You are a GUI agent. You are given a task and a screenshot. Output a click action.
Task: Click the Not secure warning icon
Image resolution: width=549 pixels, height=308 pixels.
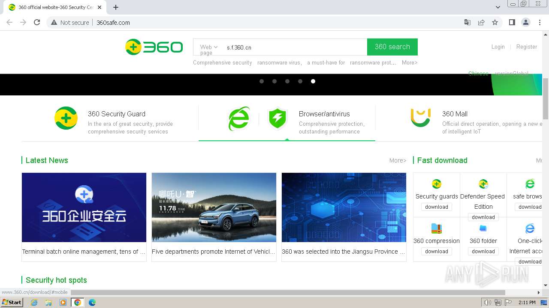(54, 22)
